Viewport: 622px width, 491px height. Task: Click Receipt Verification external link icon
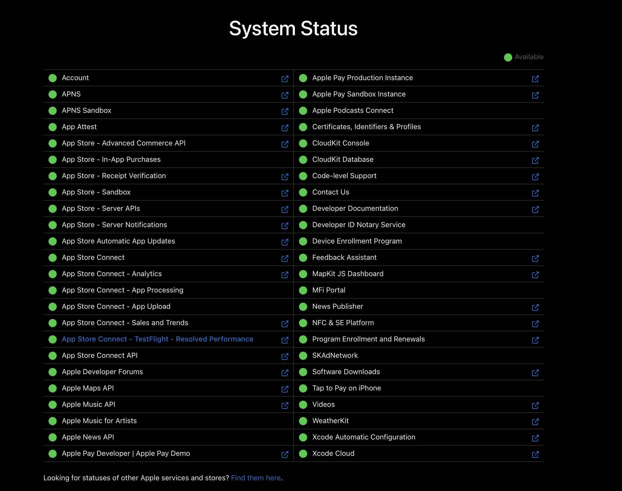pyautogui.click(x=285, y=177)
